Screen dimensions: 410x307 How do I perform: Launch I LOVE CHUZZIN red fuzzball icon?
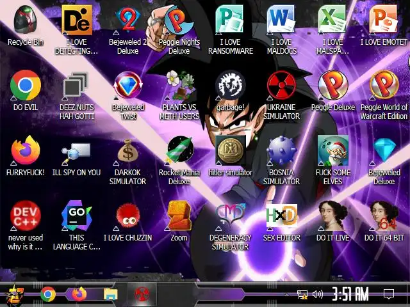pos(128,216)
